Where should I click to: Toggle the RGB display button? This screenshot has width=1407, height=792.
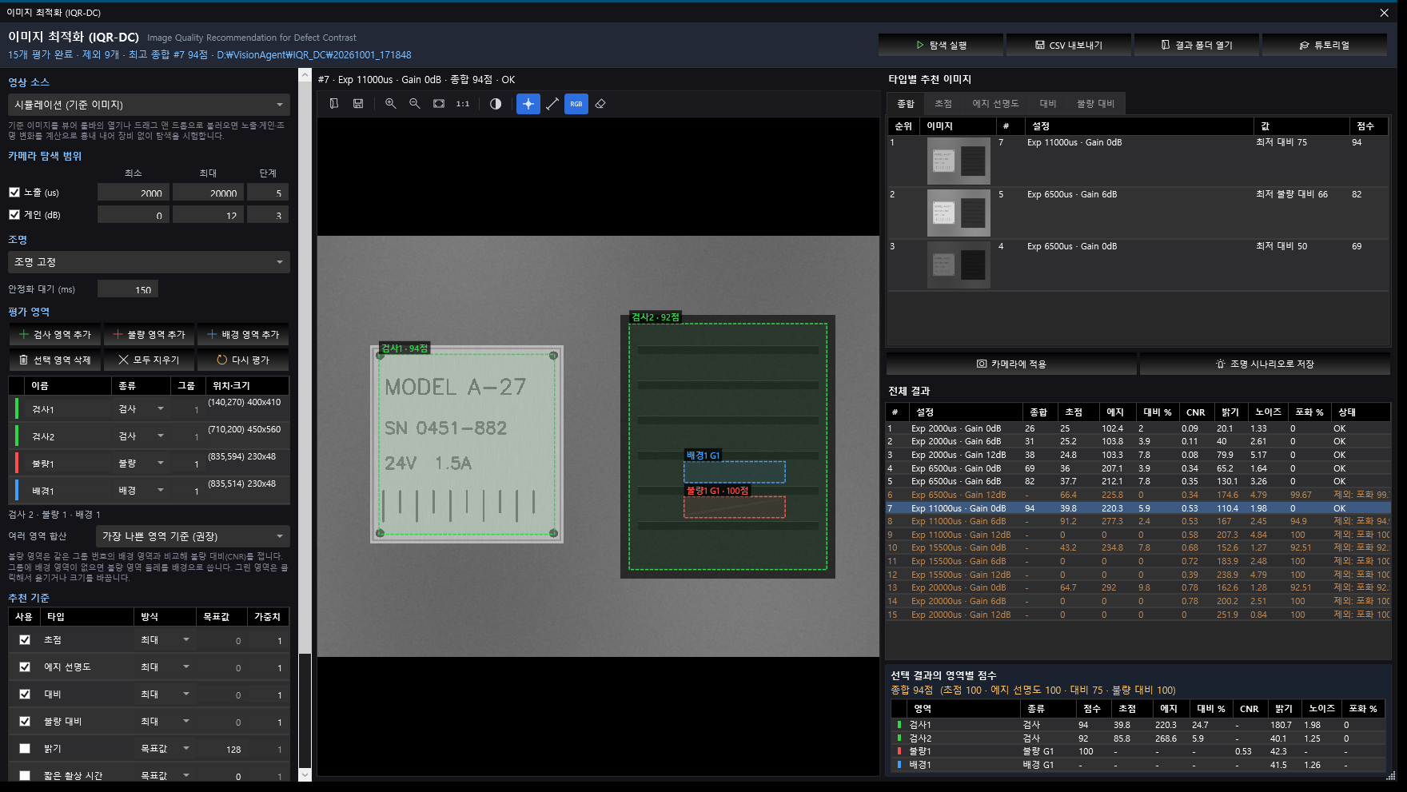point(576,104)
